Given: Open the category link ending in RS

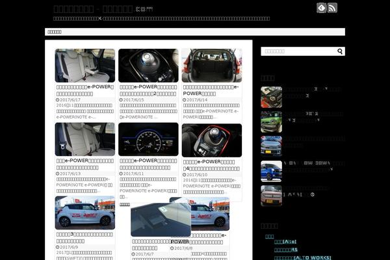Looking at the screenshot, I should click(286, 250).
